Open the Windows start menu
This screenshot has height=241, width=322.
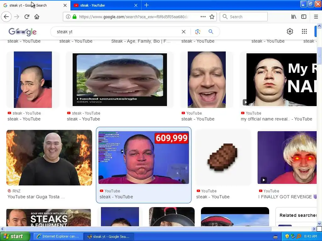15,237
